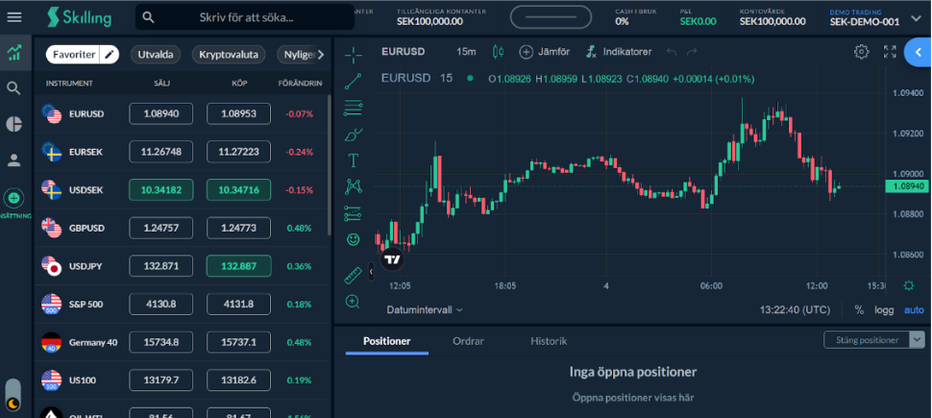Open the trading chart sidebar icon

(14, 53)
